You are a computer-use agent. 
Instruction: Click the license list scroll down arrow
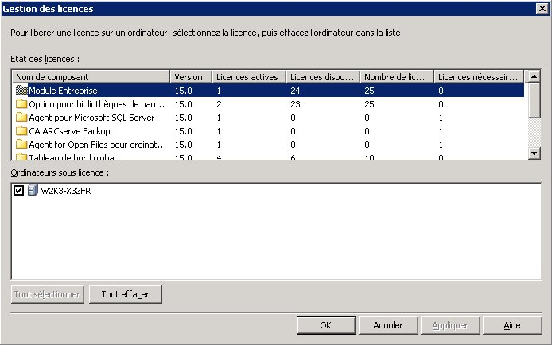coord(534,153)
